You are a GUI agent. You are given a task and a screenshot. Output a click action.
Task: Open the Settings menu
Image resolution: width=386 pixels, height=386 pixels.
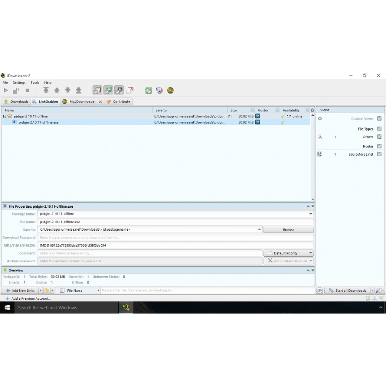click(x=19, y=83)
